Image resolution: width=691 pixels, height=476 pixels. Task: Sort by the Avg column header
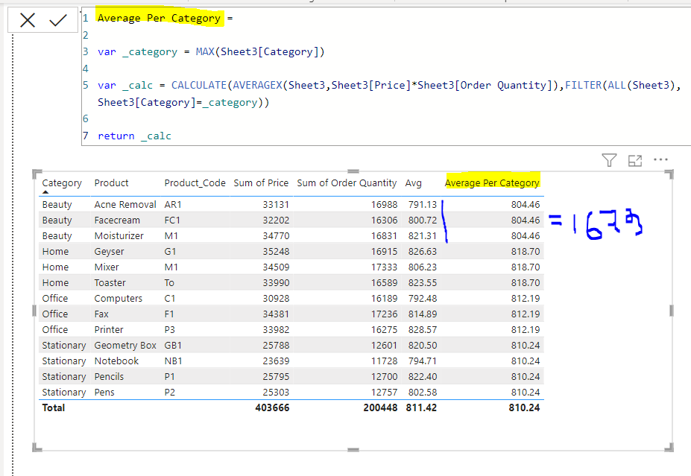tap(414, 183)
